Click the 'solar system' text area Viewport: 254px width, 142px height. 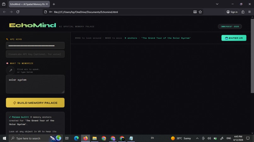(35, 84)
